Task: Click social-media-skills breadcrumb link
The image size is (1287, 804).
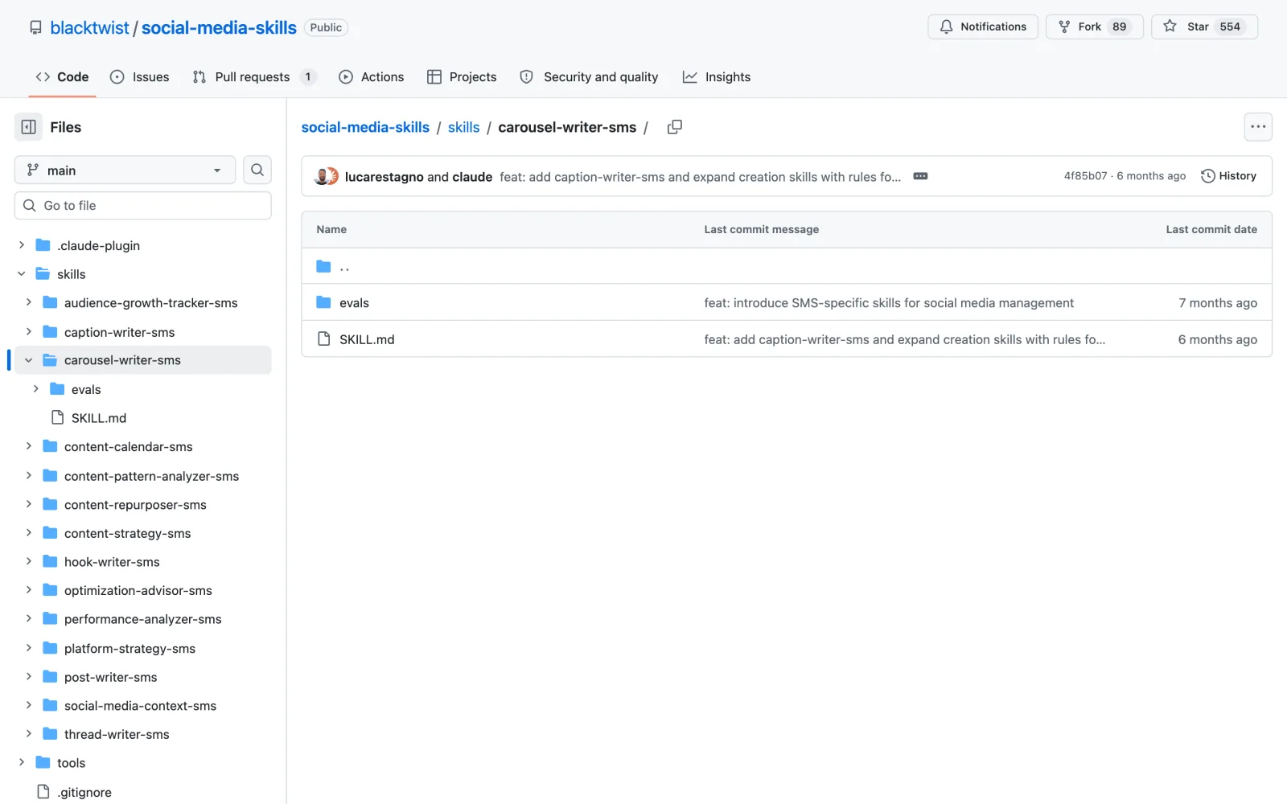Action: tap(365, 127)
